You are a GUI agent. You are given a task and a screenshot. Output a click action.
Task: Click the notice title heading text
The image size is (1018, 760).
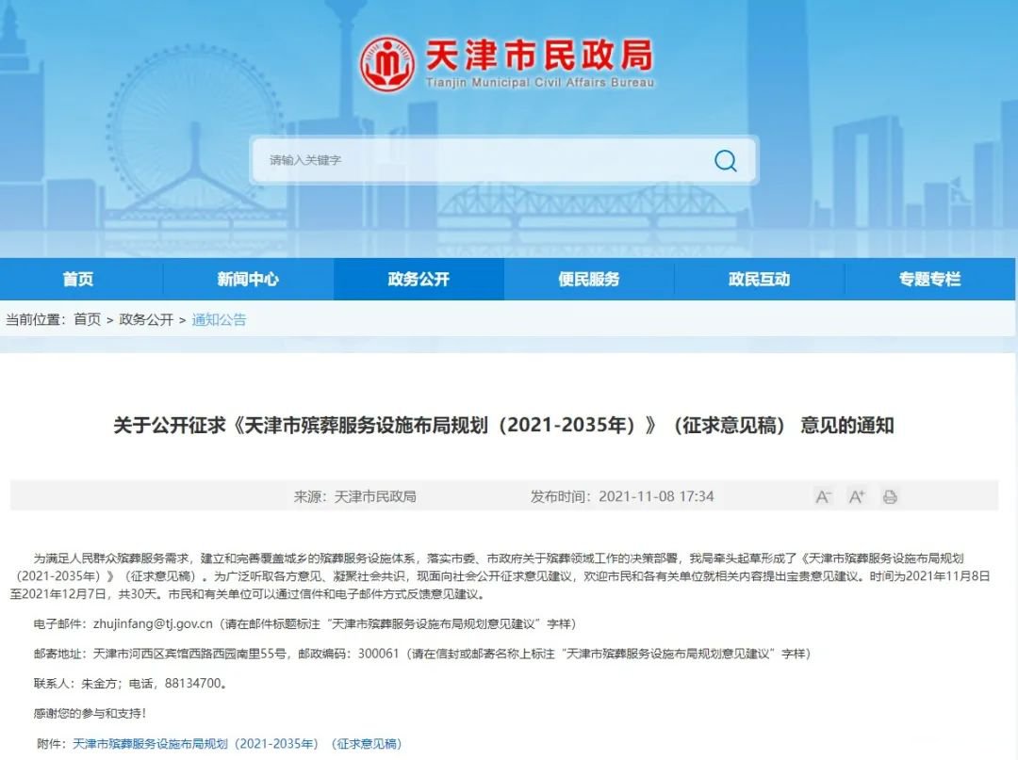click(509, 426)
